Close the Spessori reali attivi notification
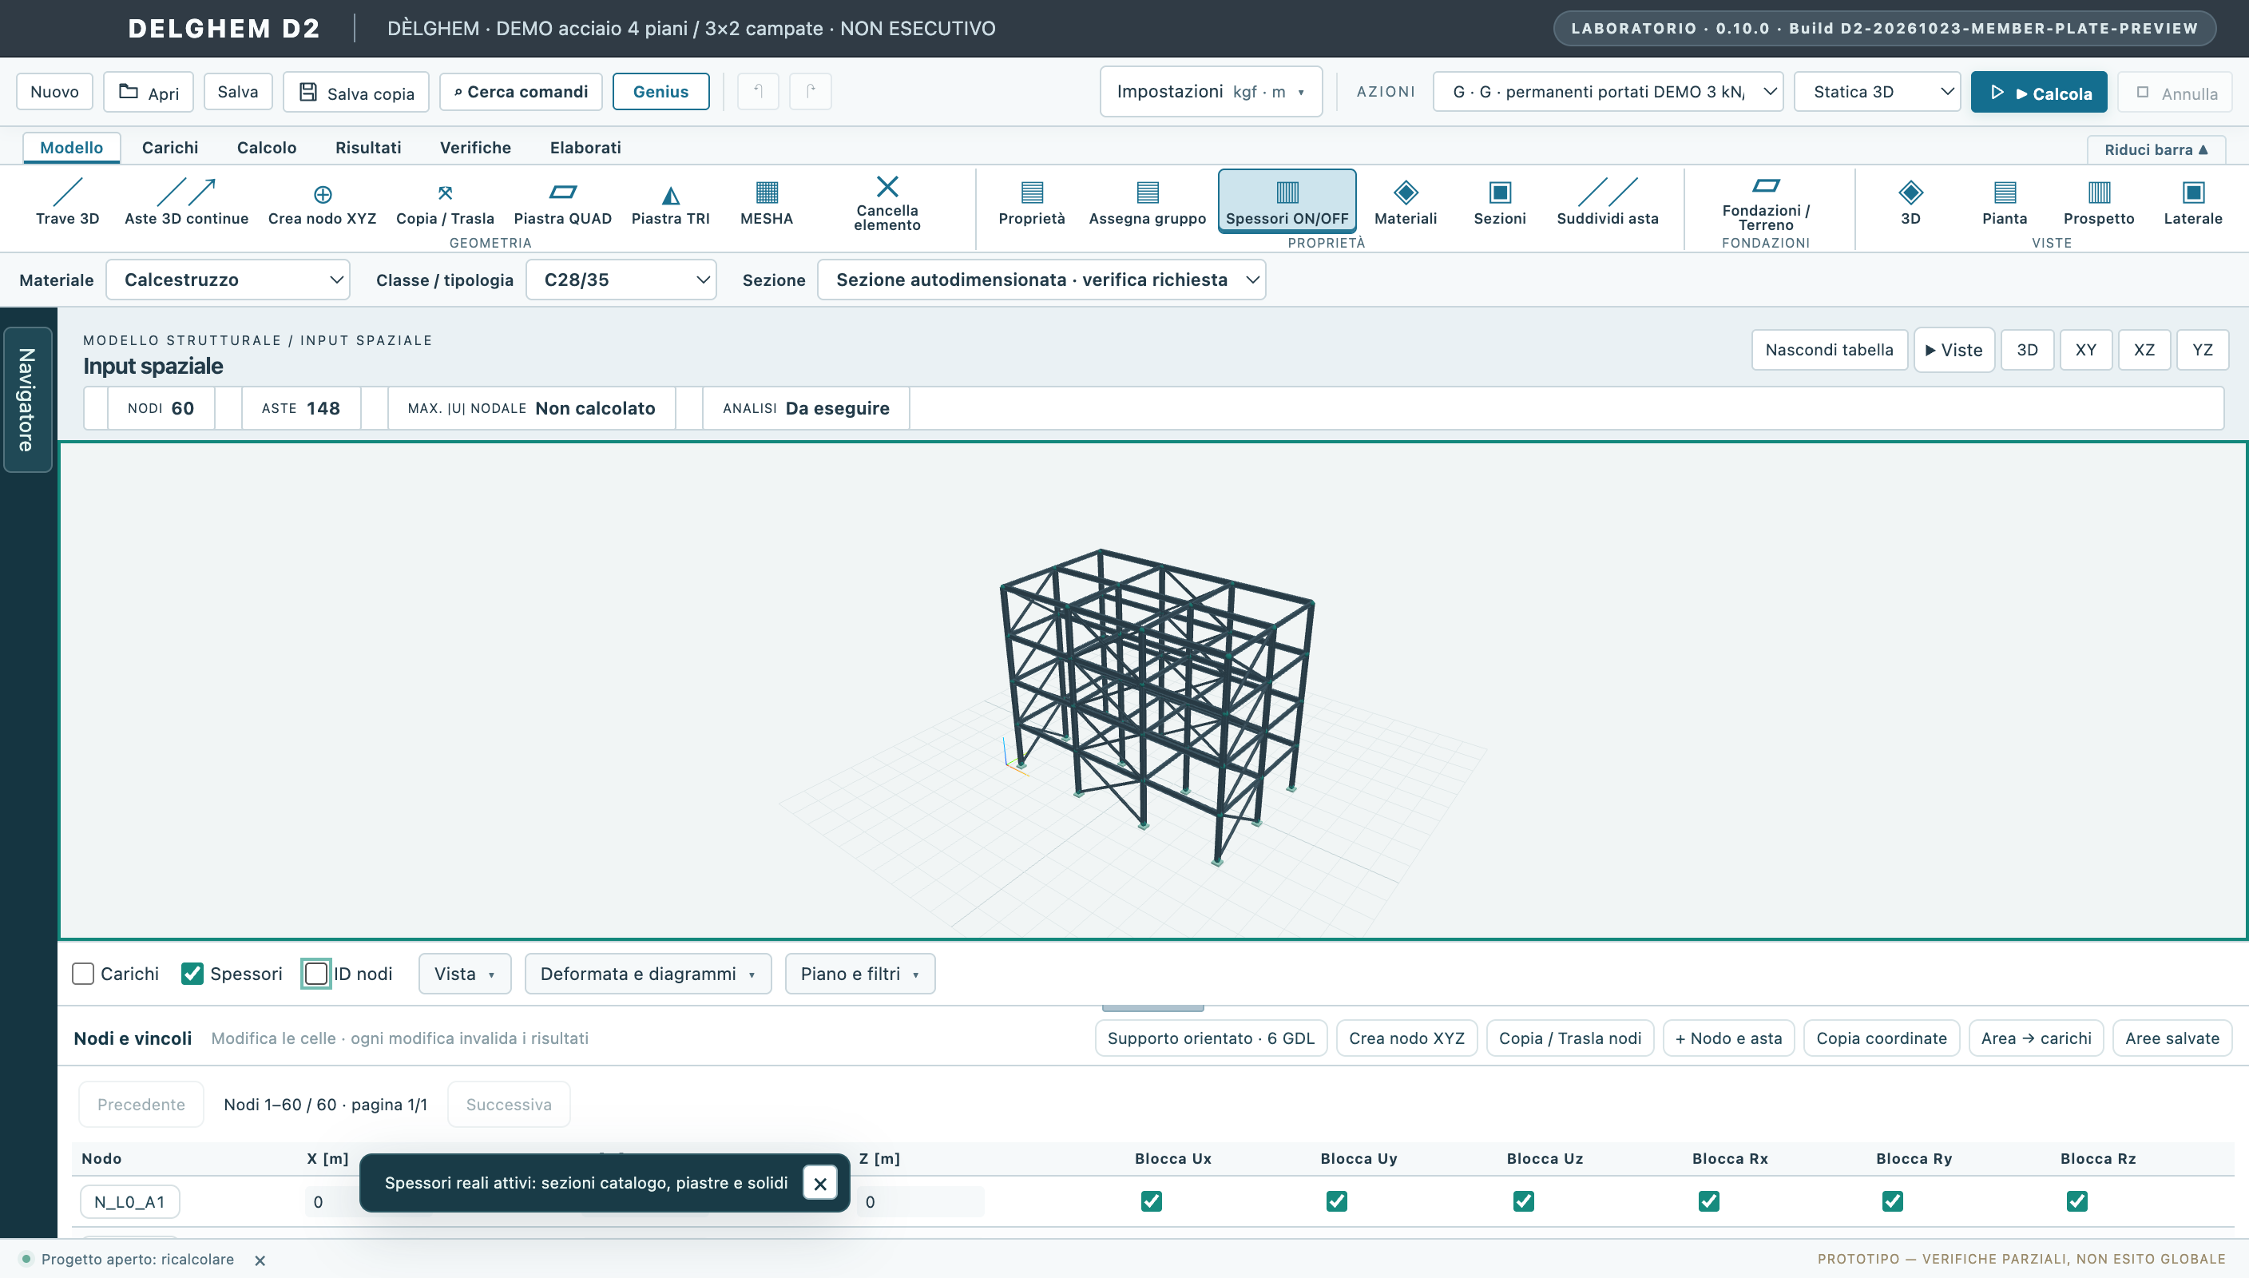The width and height of the screenshot is (2249, 1278). [x=819, y=1183]
